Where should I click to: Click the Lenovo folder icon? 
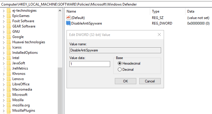tap(9, 79)
